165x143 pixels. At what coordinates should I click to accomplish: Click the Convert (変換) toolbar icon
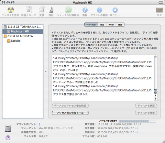[x=42, y=10]
